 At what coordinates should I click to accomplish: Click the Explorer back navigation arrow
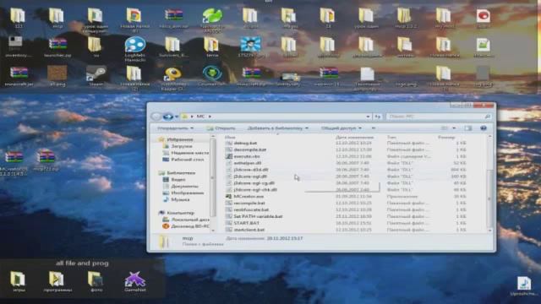click(156, 117)
